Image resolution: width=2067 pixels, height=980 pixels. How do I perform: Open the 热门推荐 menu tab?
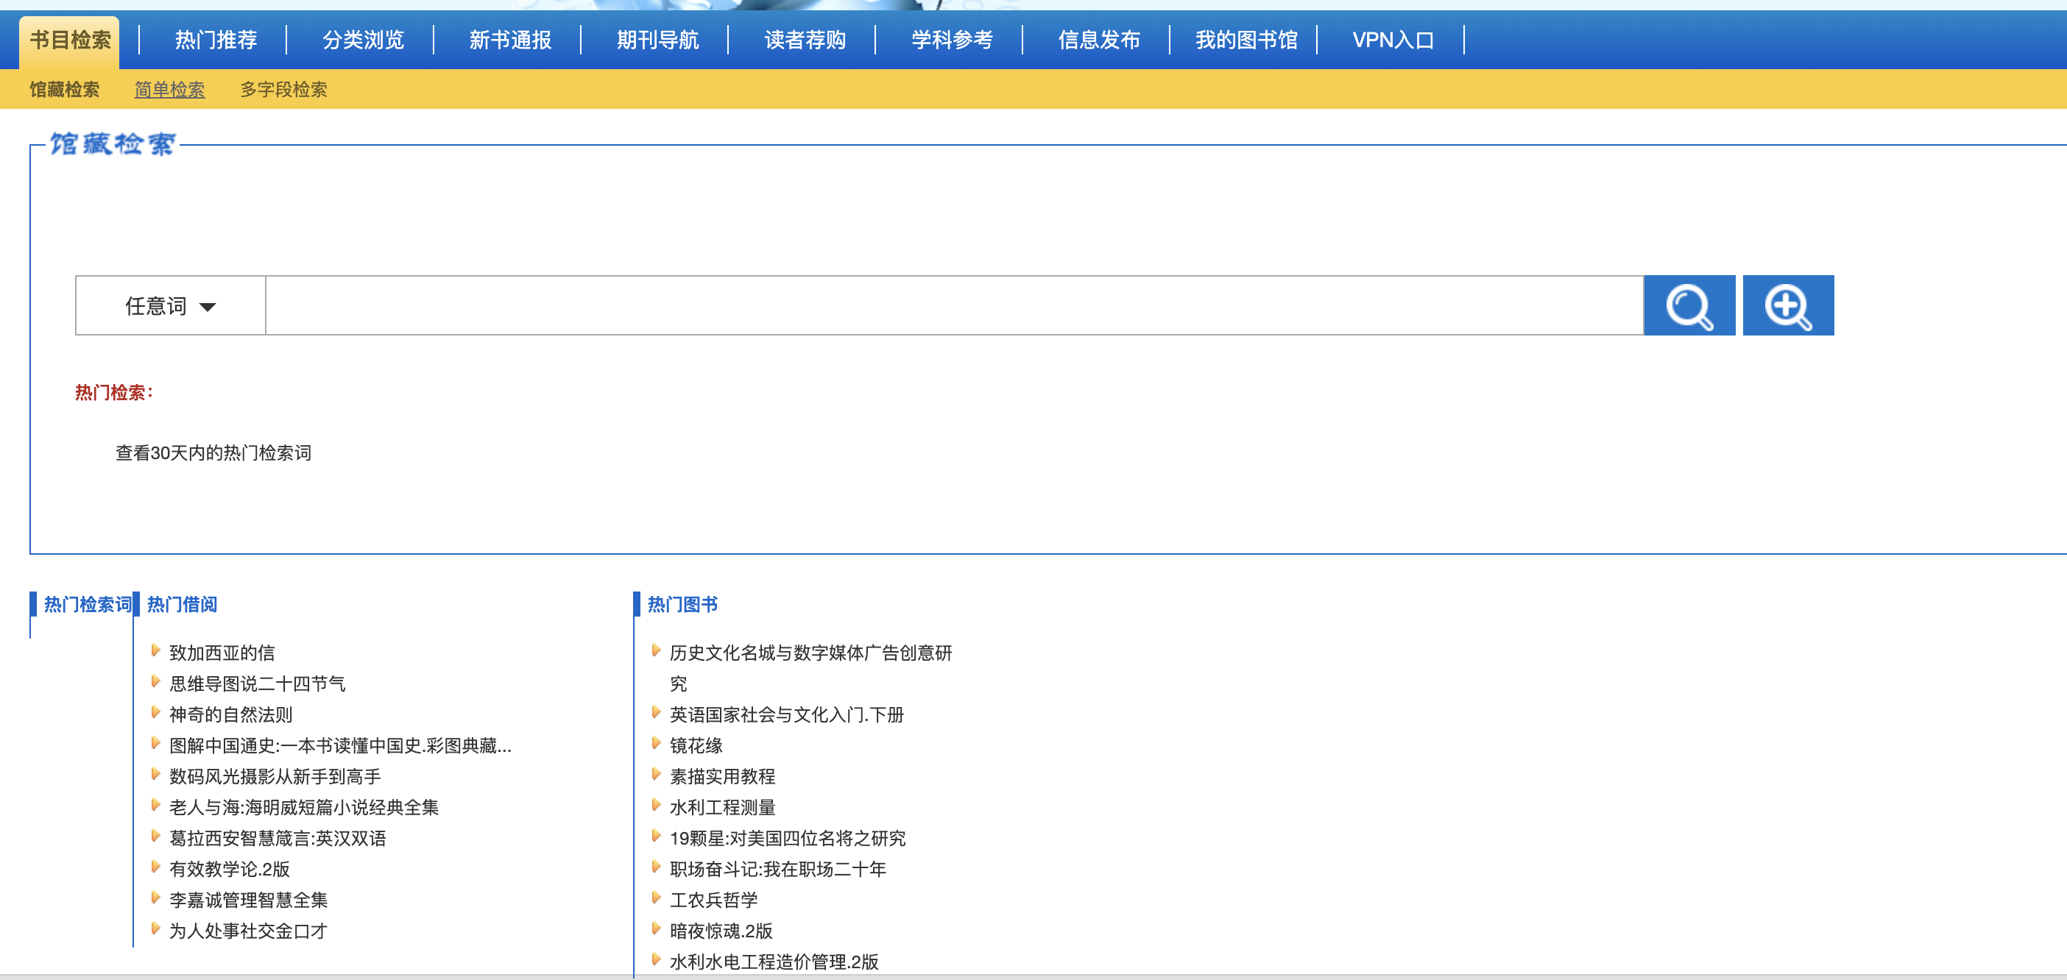[216, 40]
